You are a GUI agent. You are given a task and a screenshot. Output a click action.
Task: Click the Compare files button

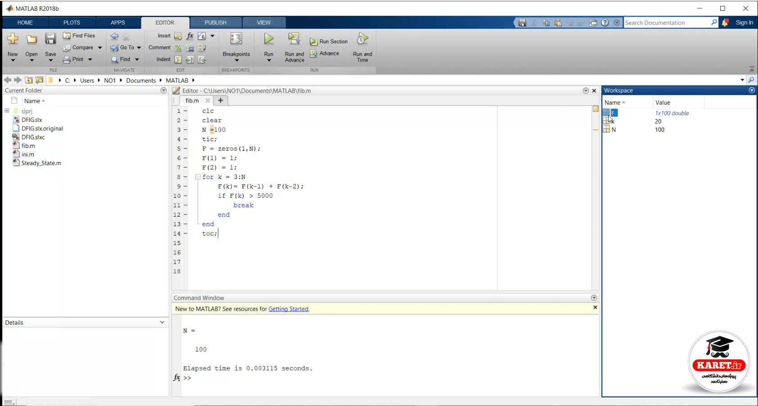pos(78,47)
